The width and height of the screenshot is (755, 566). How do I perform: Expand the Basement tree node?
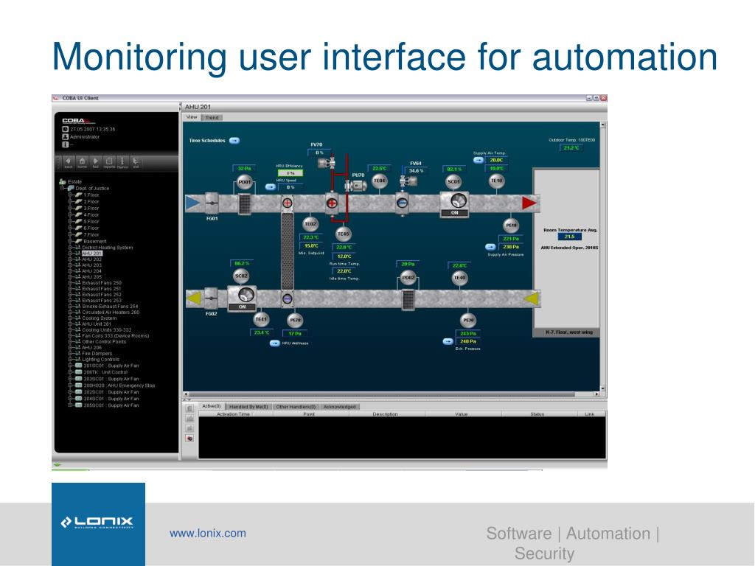(70, 241)
